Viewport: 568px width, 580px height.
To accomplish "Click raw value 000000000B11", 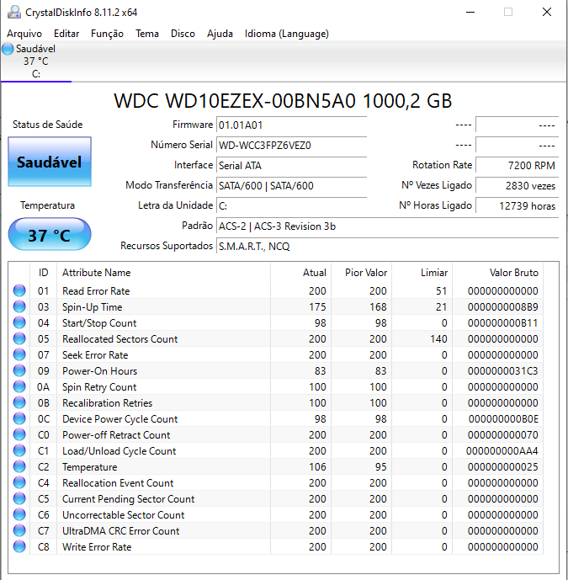I will click(502, 323).
